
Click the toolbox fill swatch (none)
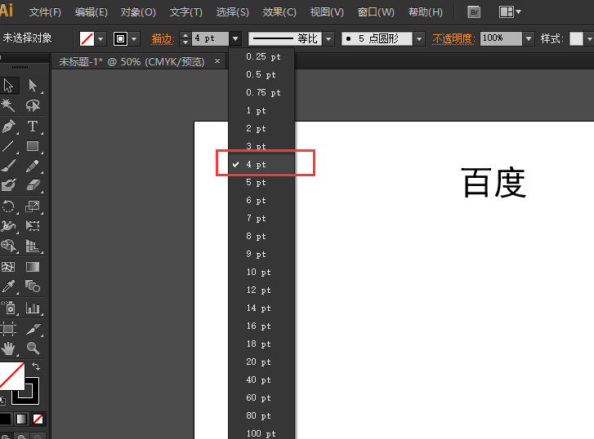tap(11, 375)
